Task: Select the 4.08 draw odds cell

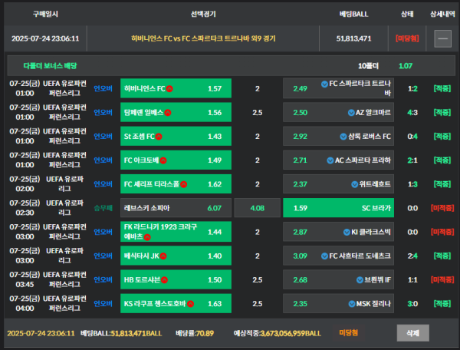Action: point(258,208)
